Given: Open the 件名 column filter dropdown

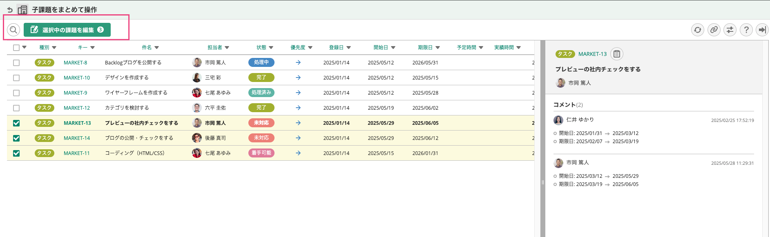Looking at the screenshot, I should (157, 48).
